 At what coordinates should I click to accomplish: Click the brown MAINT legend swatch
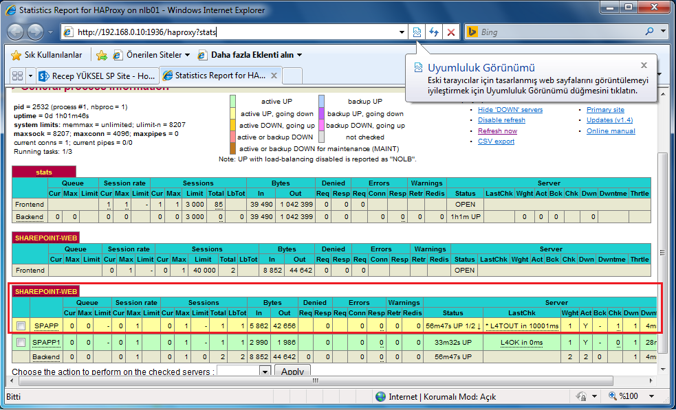tap(233, 148)
